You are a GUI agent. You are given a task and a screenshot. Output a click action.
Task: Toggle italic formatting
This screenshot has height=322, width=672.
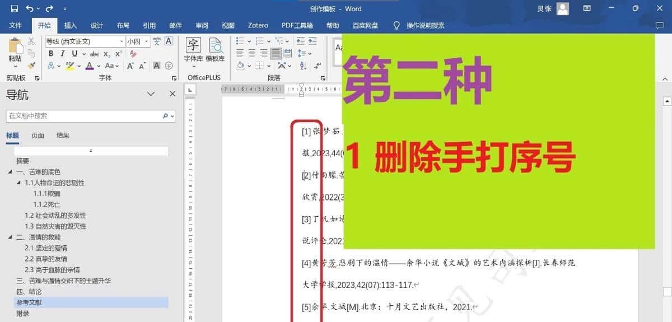click(x=63, y=54)
